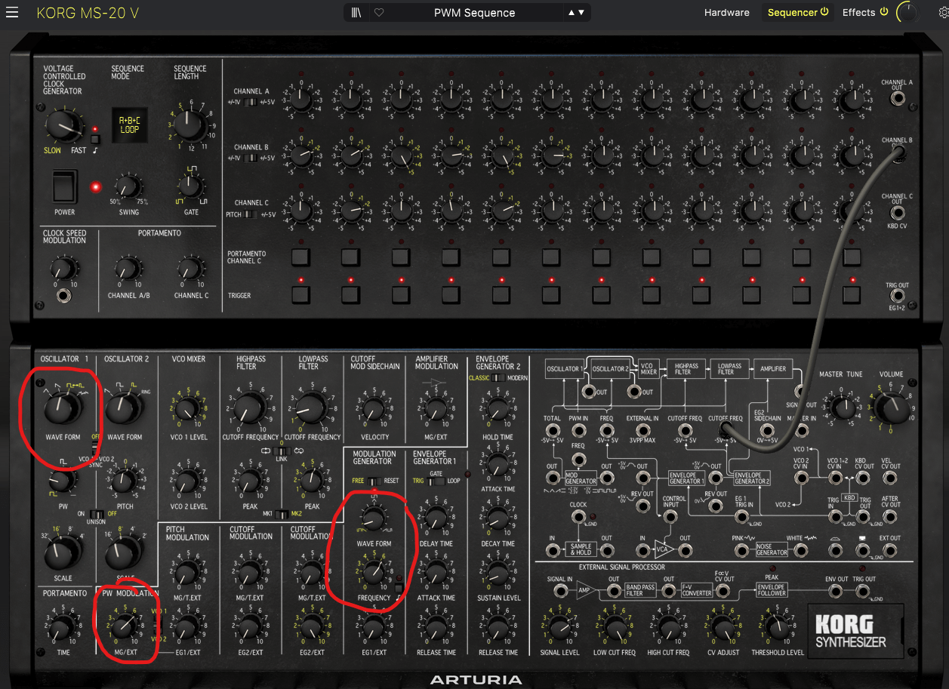Click the Channel A Out jack
The height and width of the screenshot is (689, 949).
coord(896,99)
